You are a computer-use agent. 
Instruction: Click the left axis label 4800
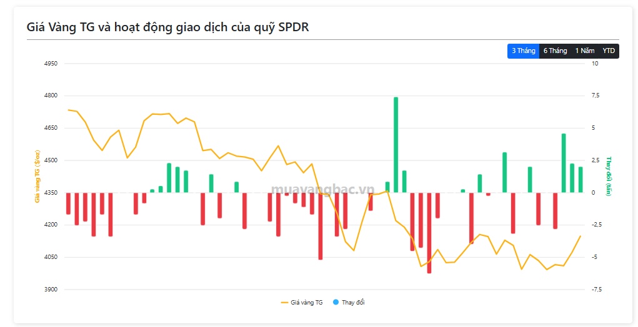pos(52,96)
